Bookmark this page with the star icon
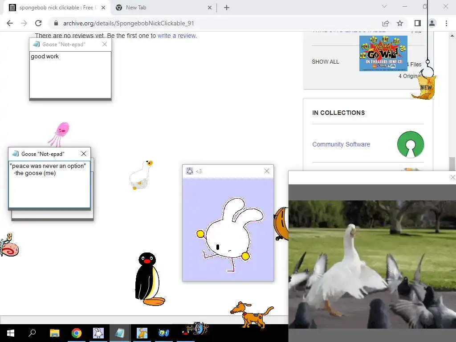 tap(400, 23)
